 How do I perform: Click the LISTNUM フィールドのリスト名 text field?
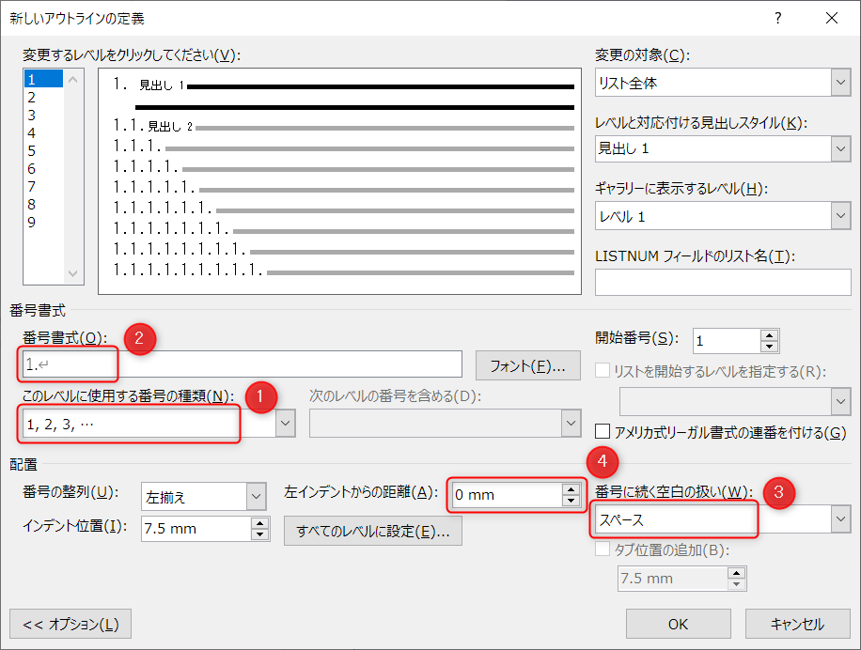(x=723, y=282)
